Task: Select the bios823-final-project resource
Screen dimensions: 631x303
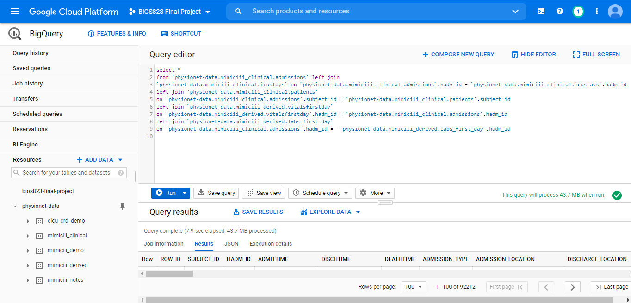Action: [x=48, y=191]
